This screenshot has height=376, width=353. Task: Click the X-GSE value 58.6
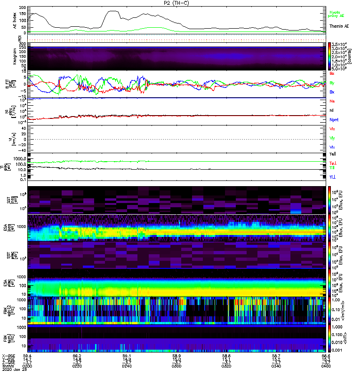point(326,356)
